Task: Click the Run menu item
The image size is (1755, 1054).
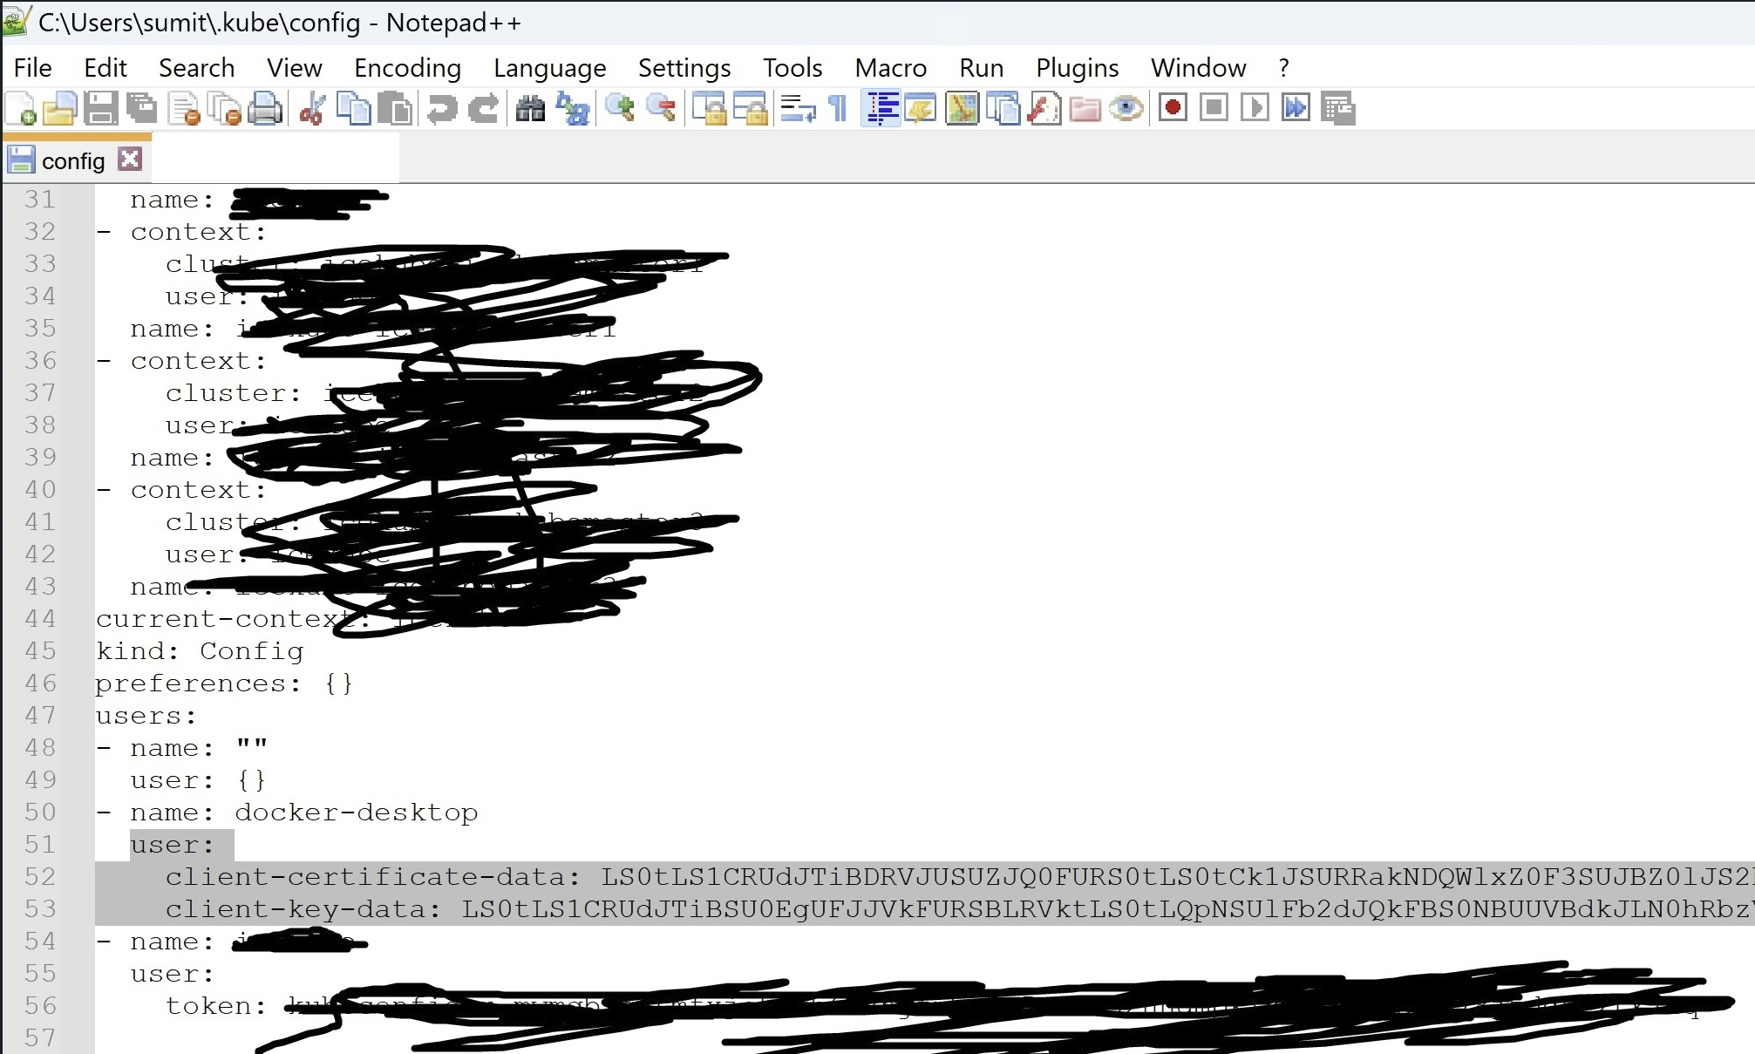Action: pyautogui.click(x=982, y=68)
